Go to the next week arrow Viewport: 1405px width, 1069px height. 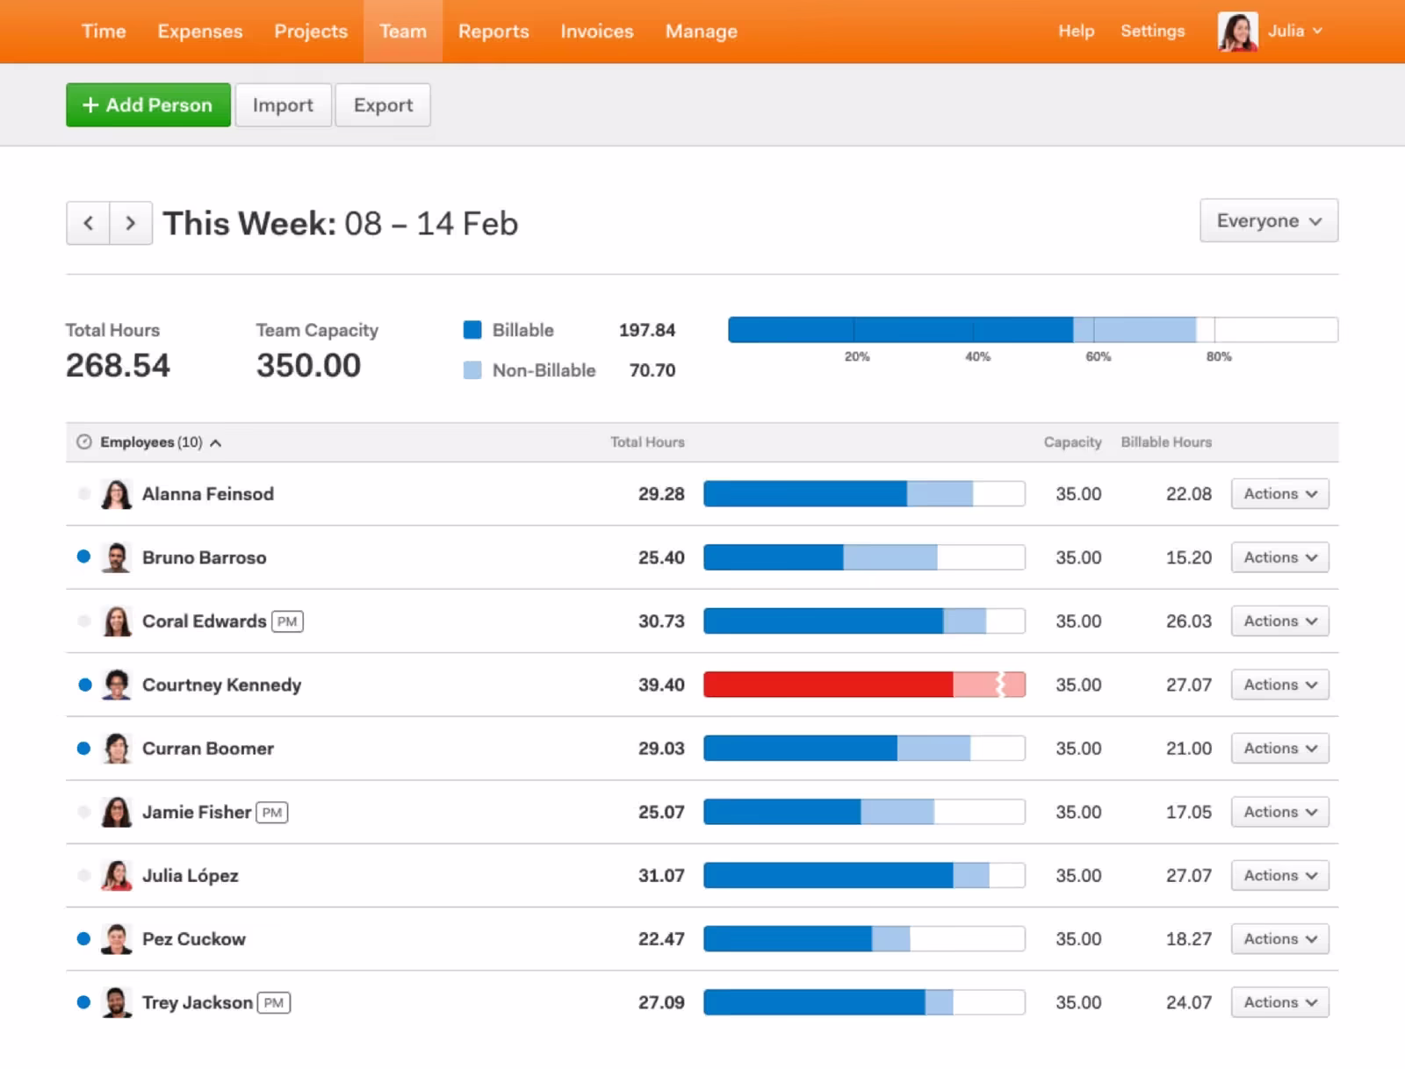pos(131,223)
